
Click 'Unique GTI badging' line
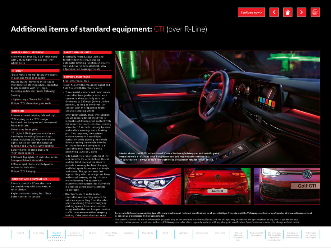[23, 171]
